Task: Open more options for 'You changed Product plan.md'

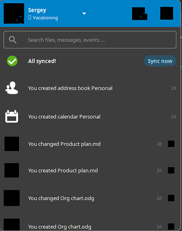Action: (171, 144)
